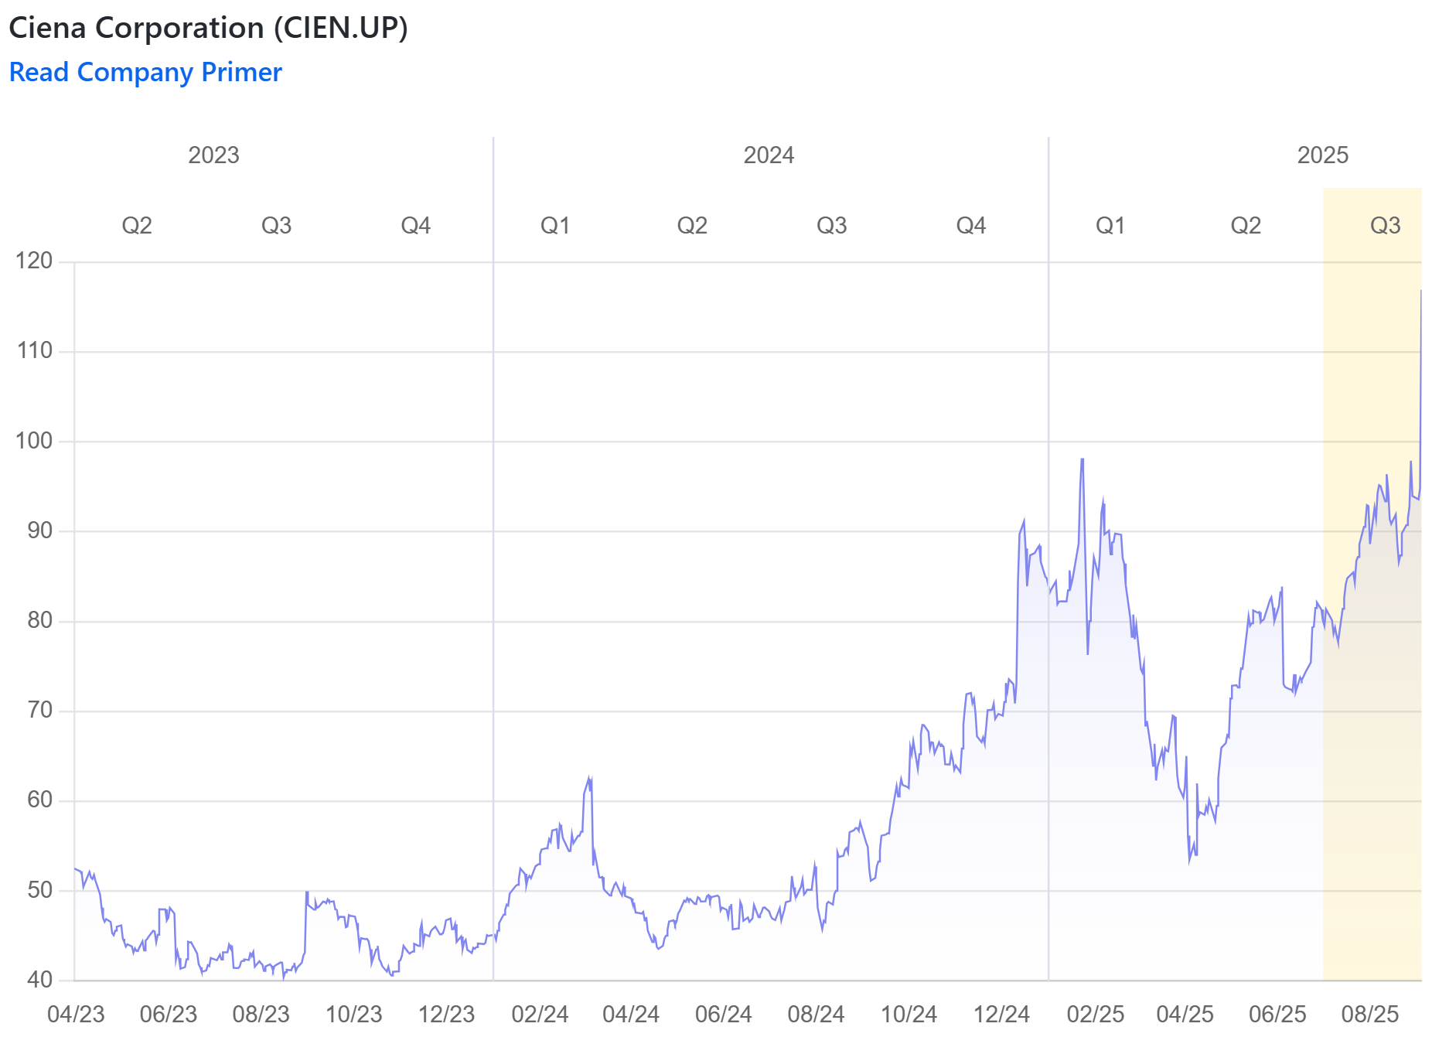Click the 08/25 date label
Screen dimensions: 1432x1037
(1370, 1014)
